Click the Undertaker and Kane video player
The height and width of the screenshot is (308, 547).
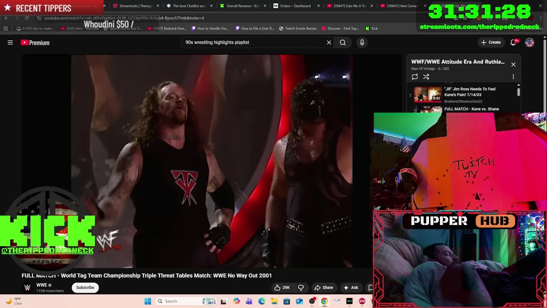212,161
